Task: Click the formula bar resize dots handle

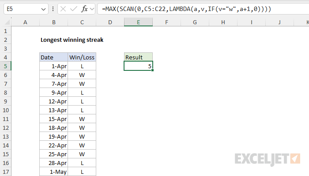Action: 53,9
